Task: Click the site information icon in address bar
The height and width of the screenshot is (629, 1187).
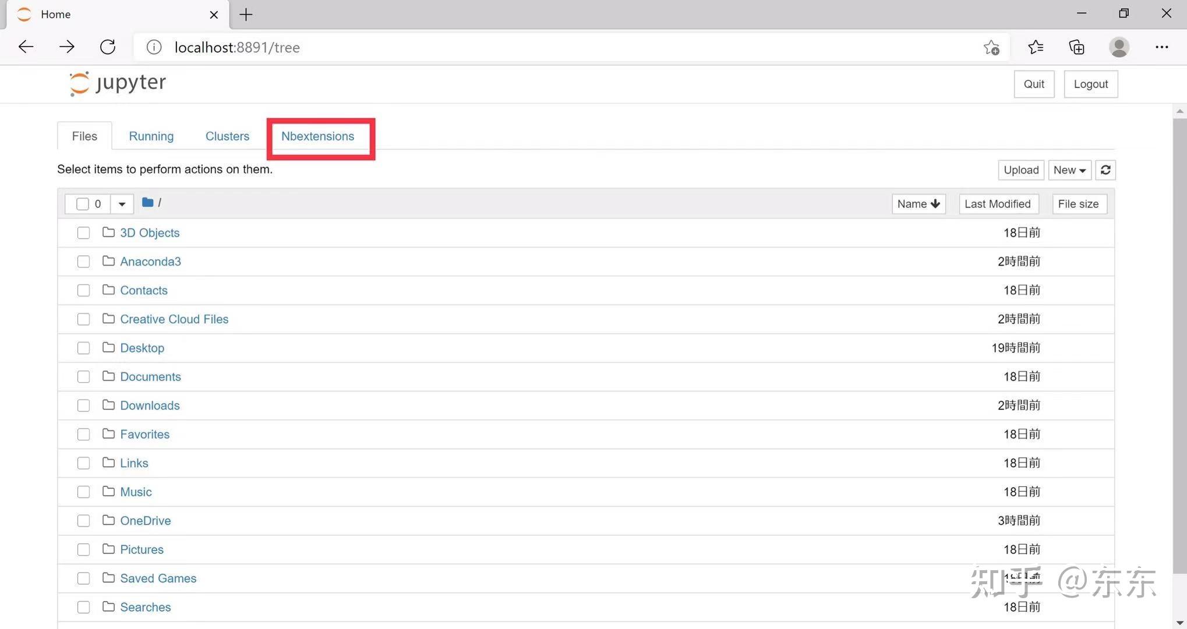Action: pyautogui.click(x=153, y=47)
